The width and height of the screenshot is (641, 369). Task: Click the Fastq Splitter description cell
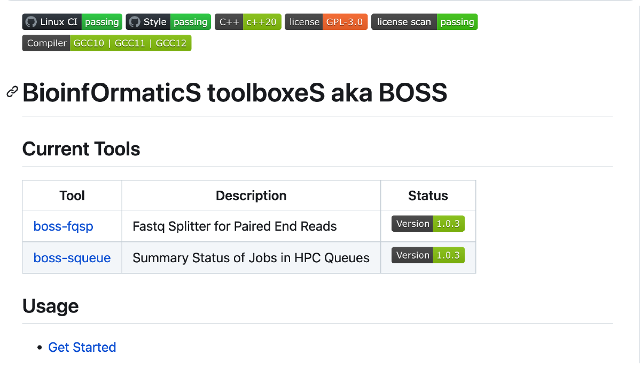coord(234,226)
